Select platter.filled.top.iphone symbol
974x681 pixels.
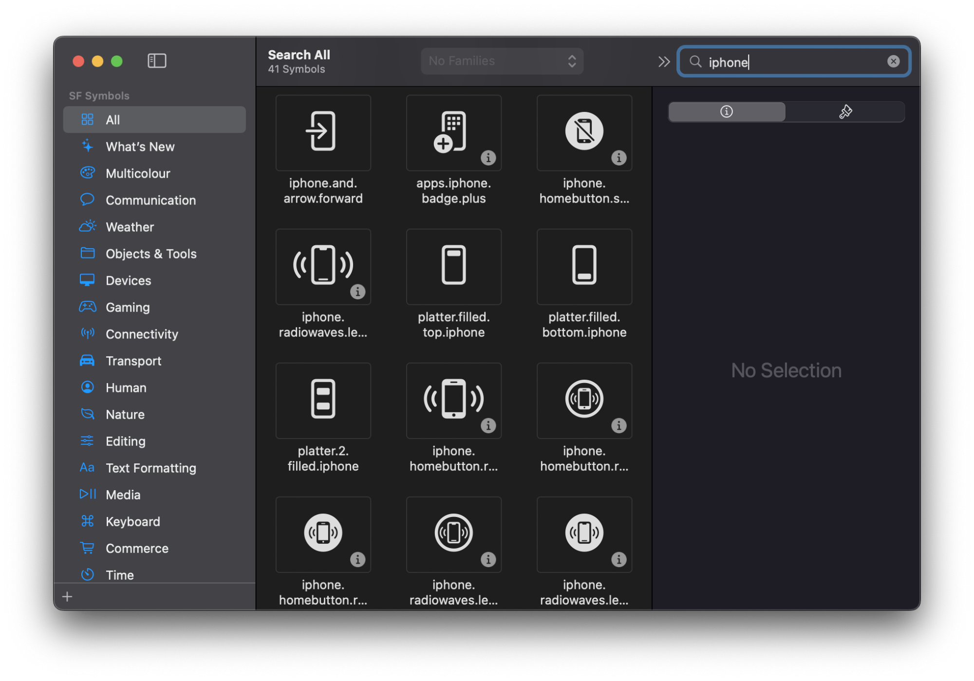click(x=453, y=267)
